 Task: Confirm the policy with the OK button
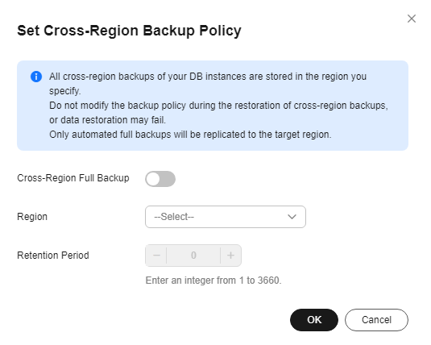(314, 320)
